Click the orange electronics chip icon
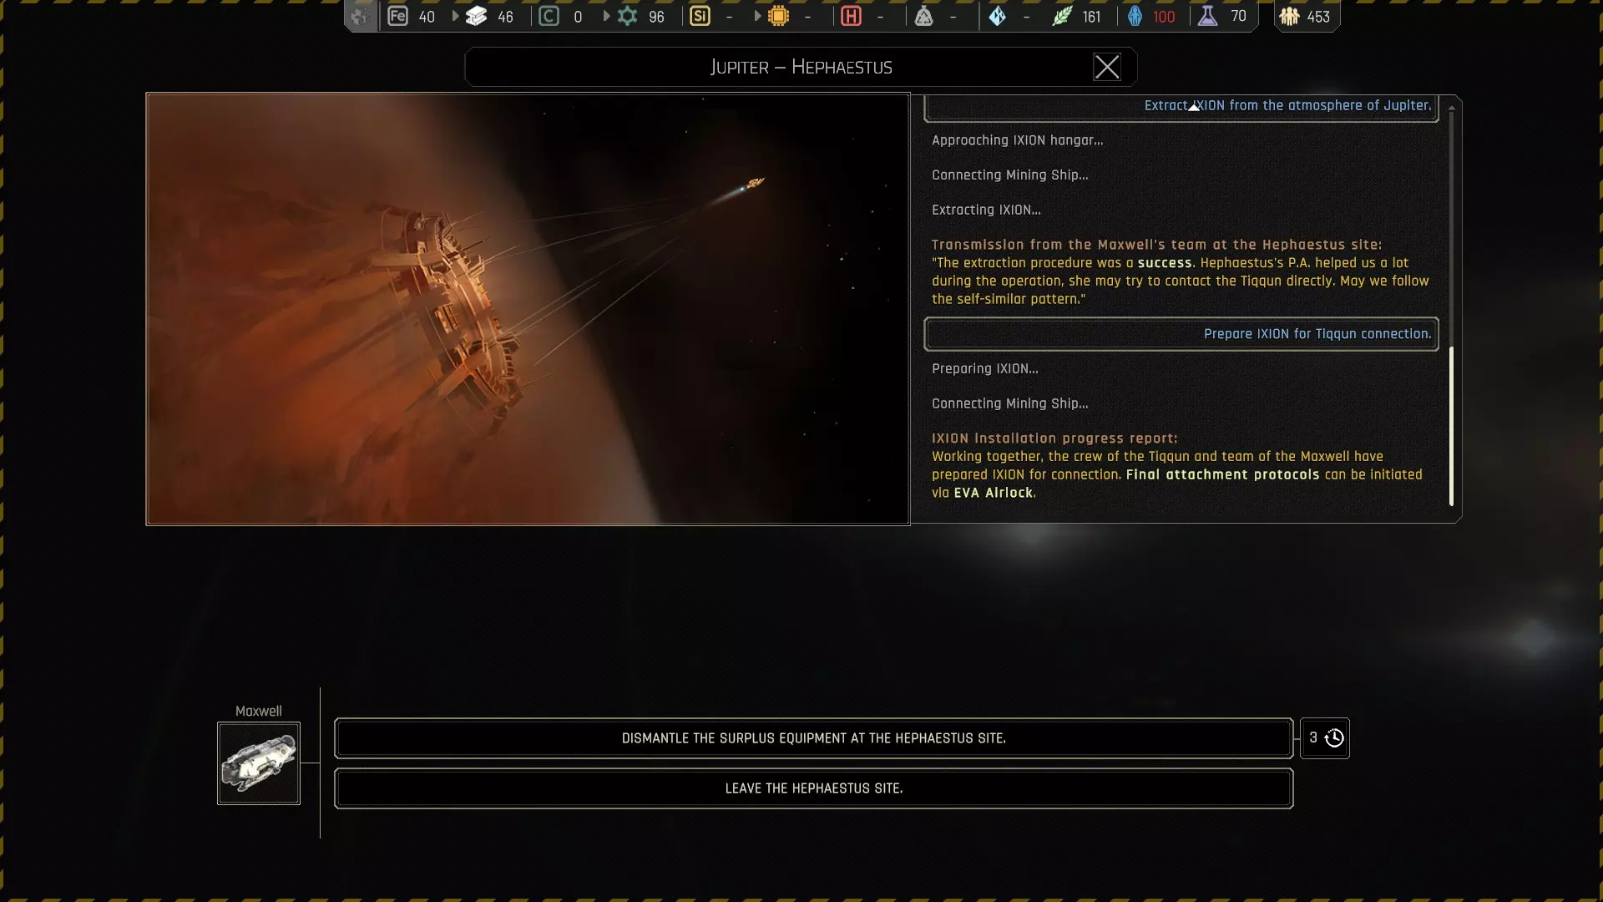 [778, 17]
